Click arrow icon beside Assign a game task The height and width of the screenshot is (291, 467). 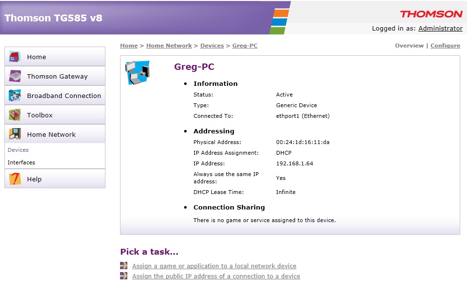click(123, 265)
